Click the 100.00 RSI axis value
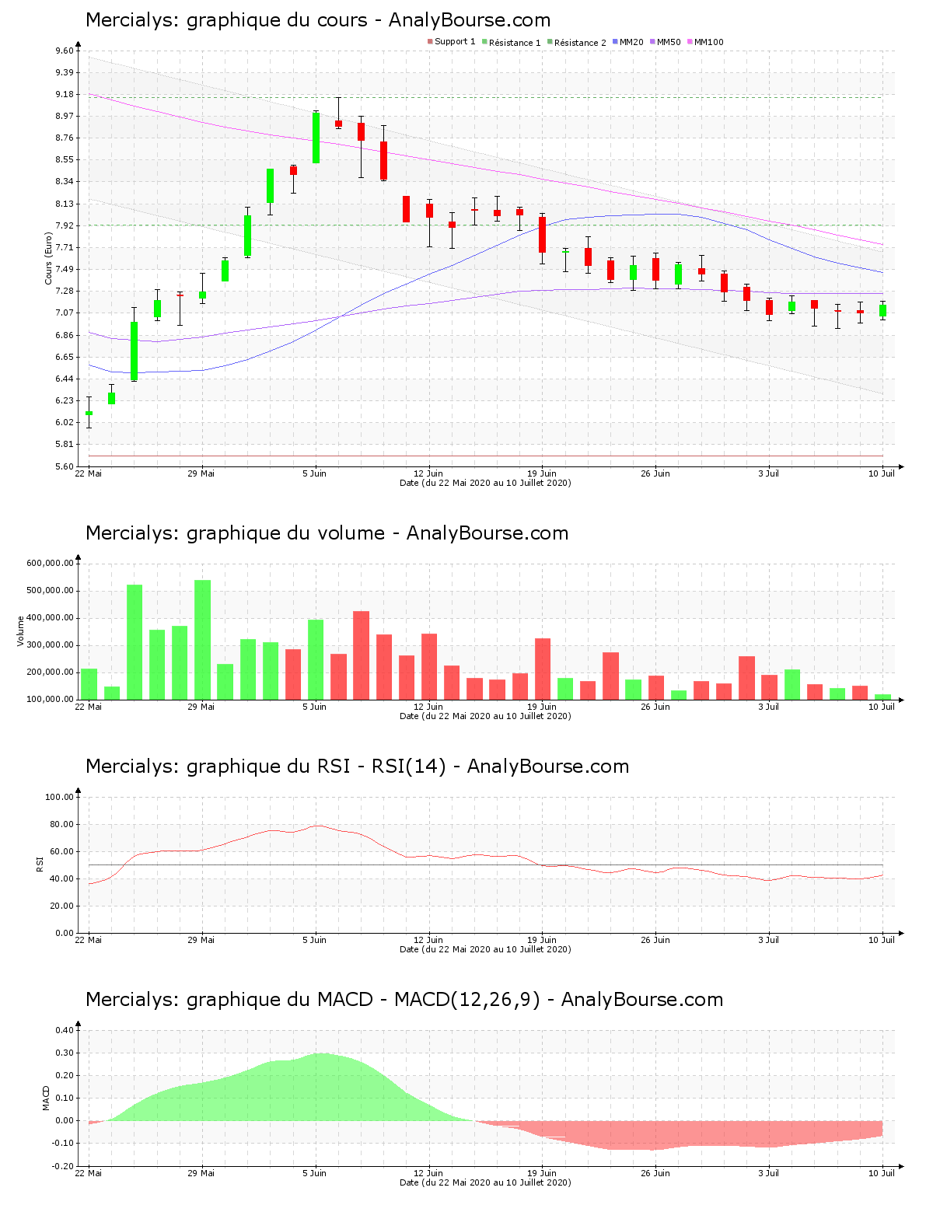 coord(60,797)
